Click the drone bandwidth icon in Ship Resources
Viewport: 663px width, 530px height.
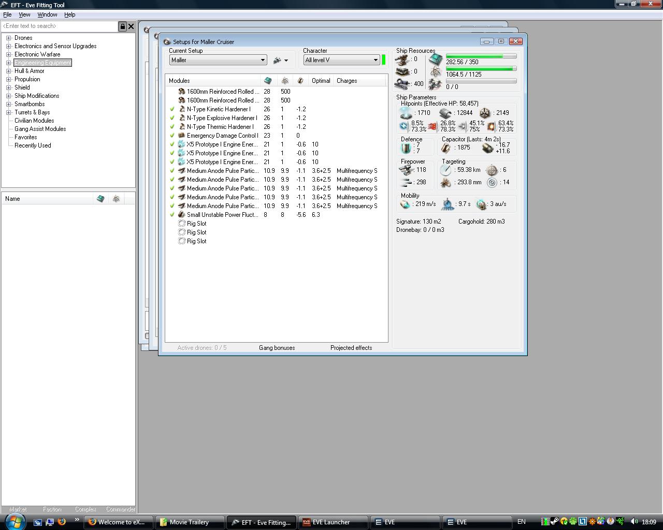(x=436, y=84)
